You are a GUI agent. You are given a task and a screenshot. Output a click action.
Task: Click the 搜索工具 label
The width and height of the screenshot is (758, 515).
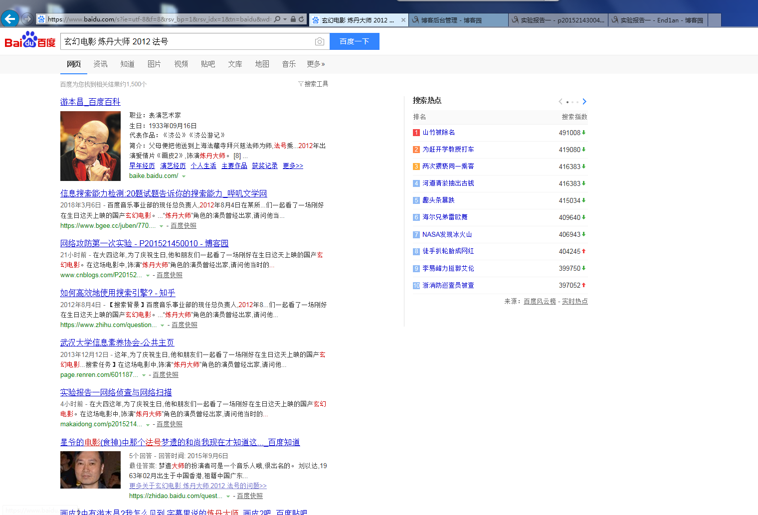coord(316,84)
